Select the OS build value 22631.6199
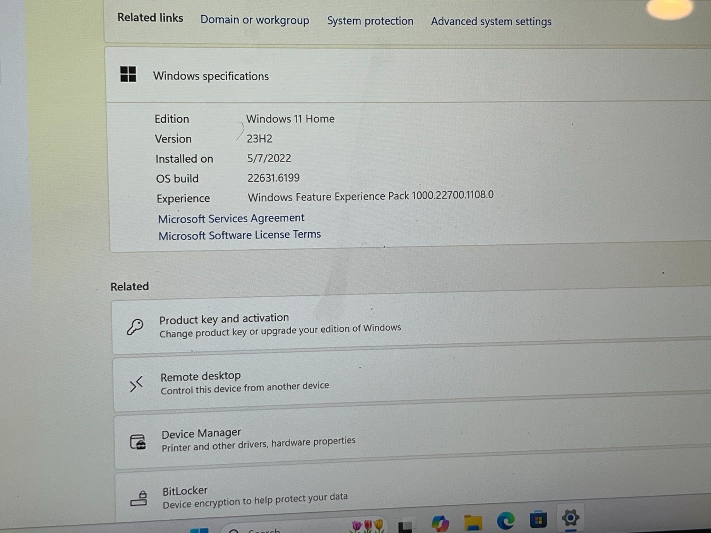 [273, 178]
